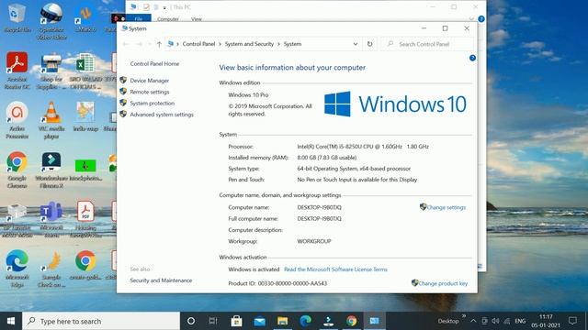
Task: Click the DESKTOP-I980TJQ computer name value
Action: 319,207
